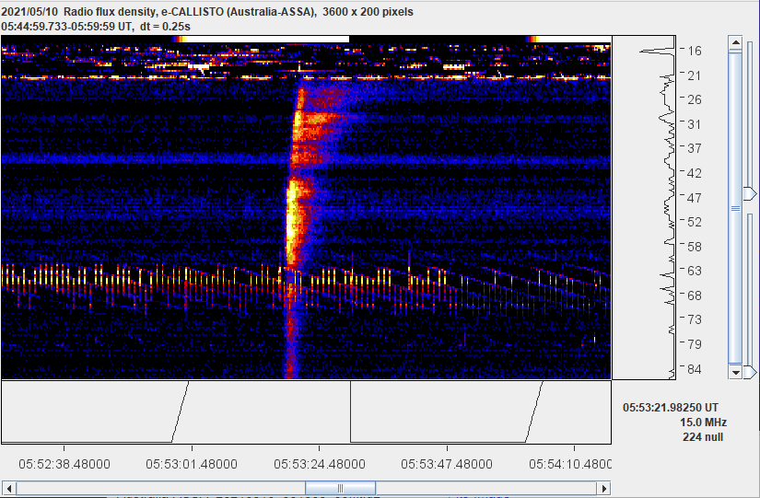This screenshot has width=760, height=498.
Task: Click the right color gradient bar above spectrogram
Action: [569, 40]
